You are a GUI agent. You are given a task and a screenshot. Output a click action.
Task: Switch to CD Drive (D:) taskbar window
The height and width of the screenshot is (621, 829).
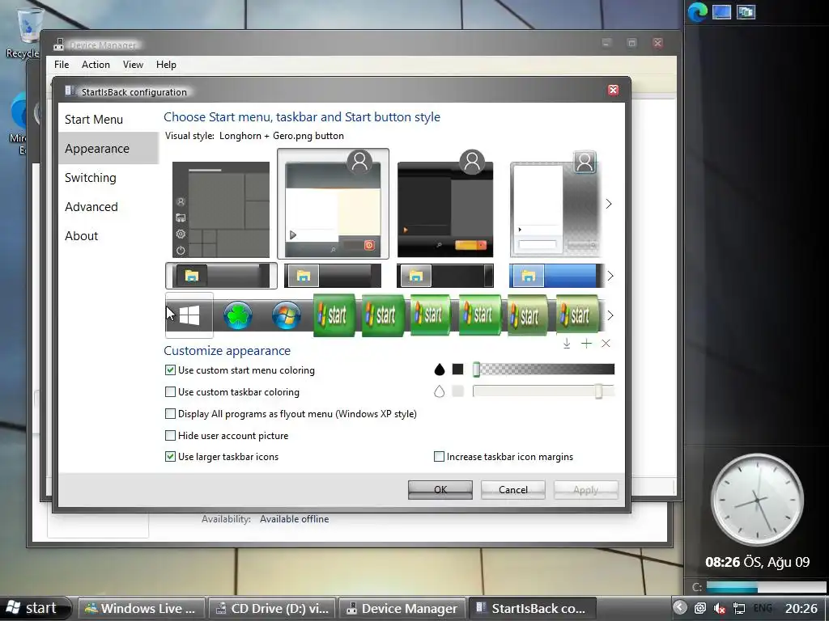[272, 608]
